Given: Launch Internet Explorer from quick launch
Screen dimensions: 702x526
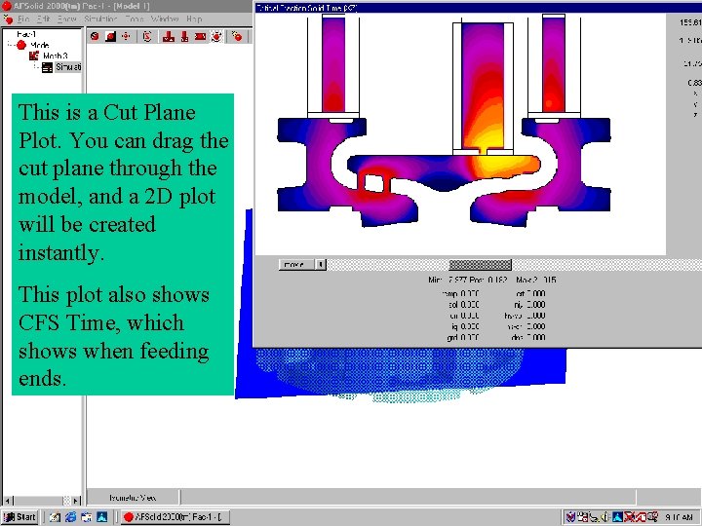Looking at the screenshot, I should point(71,517).
